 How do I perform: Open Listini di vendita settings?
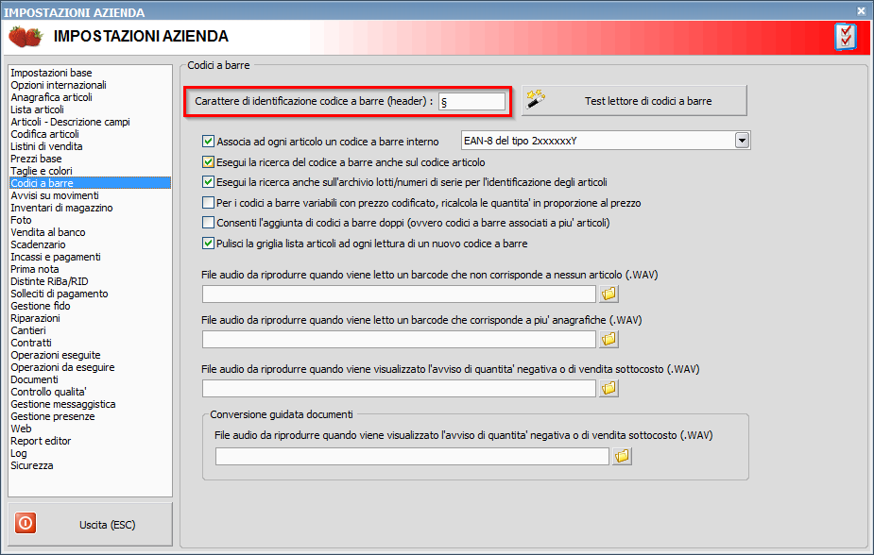[x=46, y=146]
